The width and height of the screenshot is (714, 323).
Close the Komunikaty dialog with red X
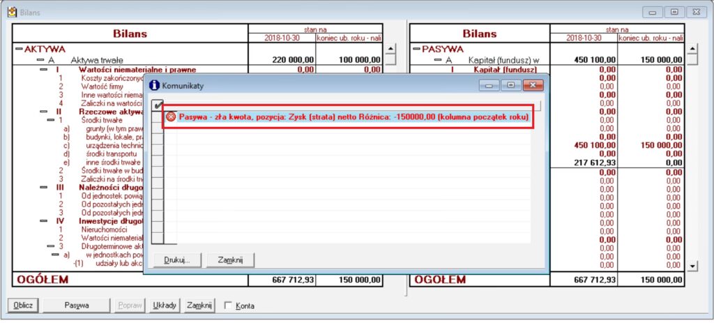(533, 85)
